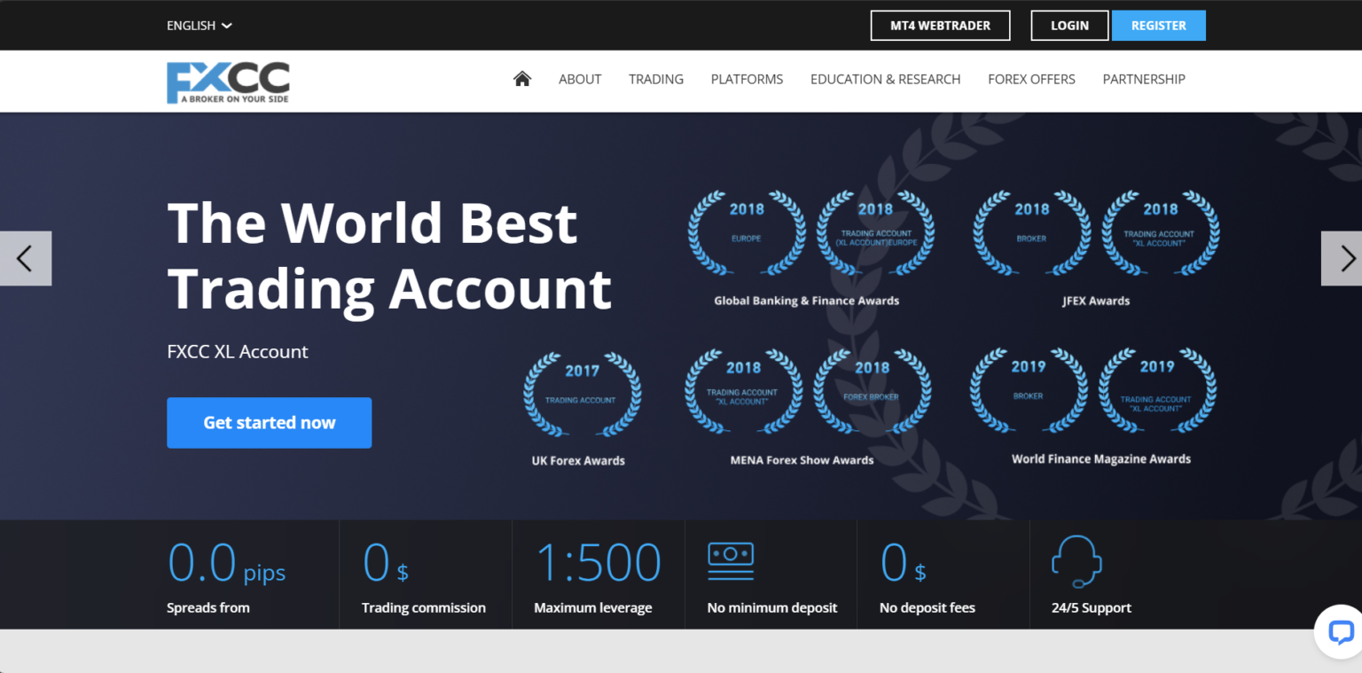1362x673 pixels.
Task: Open the PARTNERSHIP menu
Action: (1144, 79)
